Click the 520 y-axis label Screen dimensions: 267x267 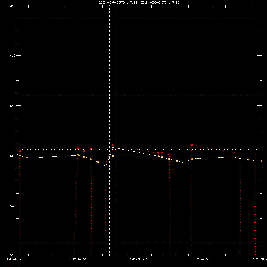point(13,255)
